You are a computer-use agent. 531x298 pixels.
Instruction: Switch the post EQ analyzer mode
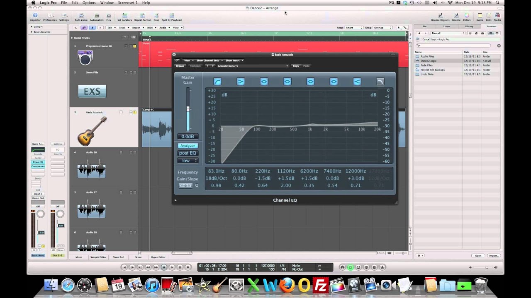pos(188,153)
